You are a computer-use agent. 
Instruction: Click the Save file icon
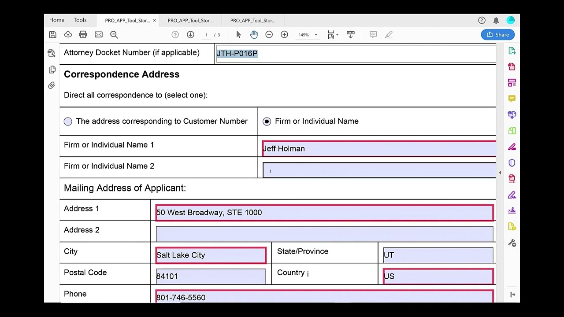point(52,35)
